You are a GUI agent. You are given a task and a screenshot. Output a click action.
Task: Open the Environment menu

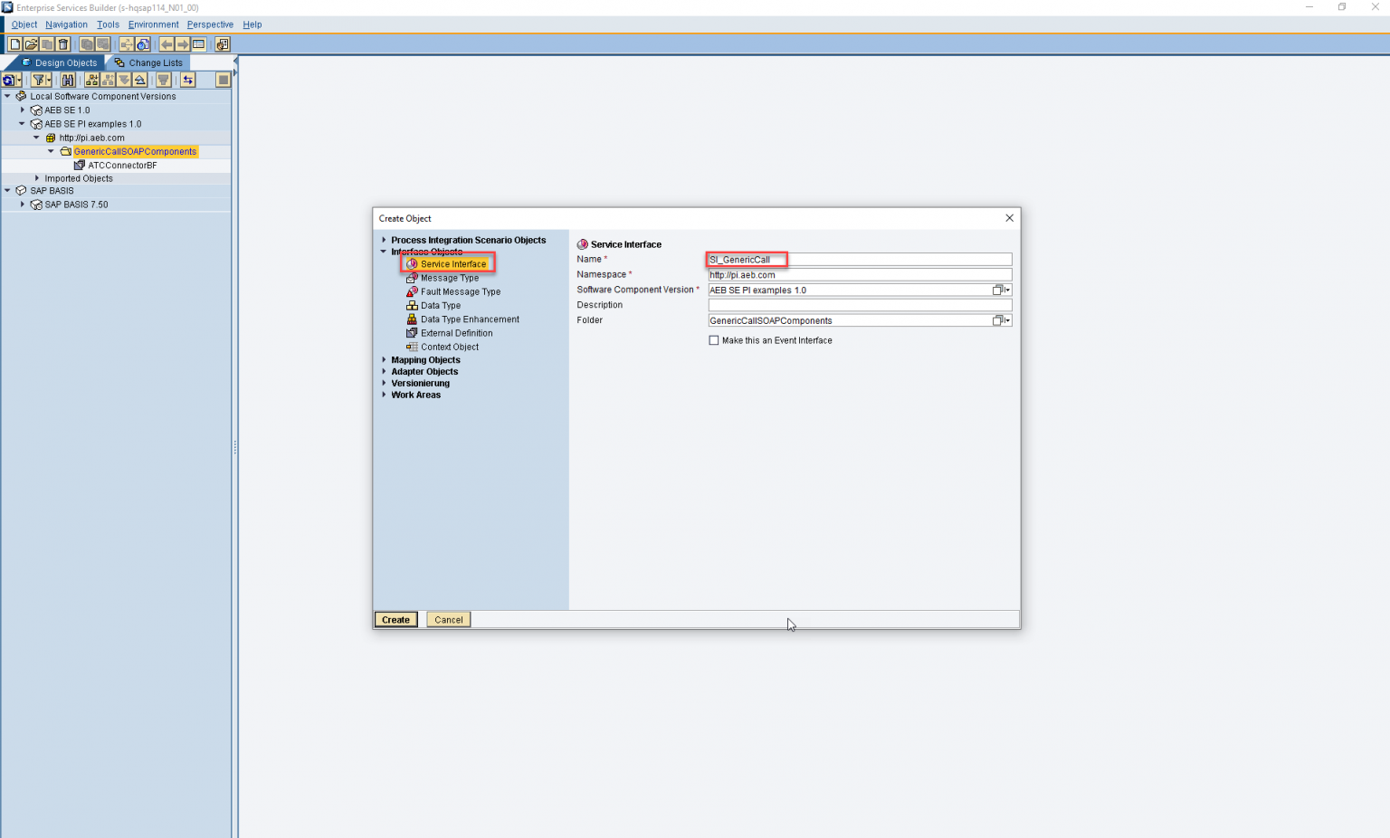tap(153, 24)
